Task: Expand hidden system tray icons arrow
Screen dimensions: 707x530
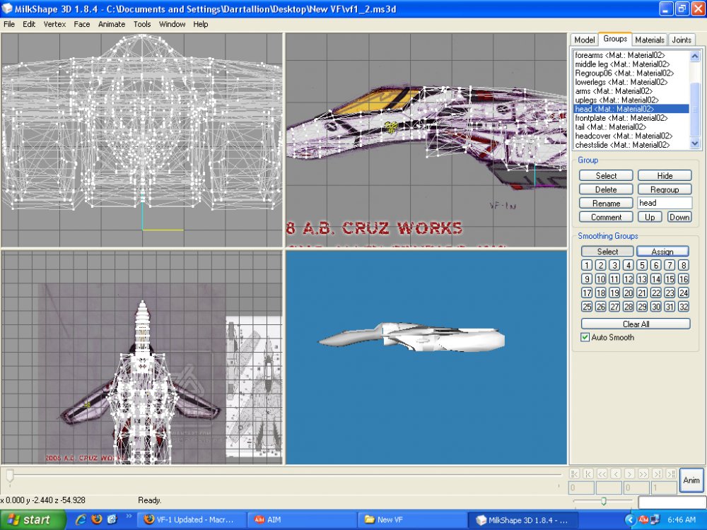Action: click(x=630, y=519)
